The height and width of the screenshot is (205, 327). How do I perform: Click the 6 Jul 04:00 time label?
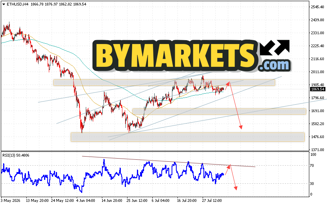[161, 201]
